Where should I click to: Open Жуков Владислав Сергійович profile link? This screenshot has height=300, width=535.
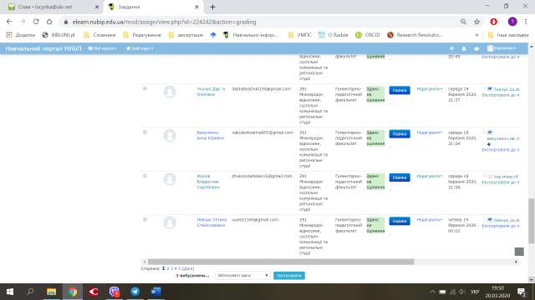pos(208,182)
